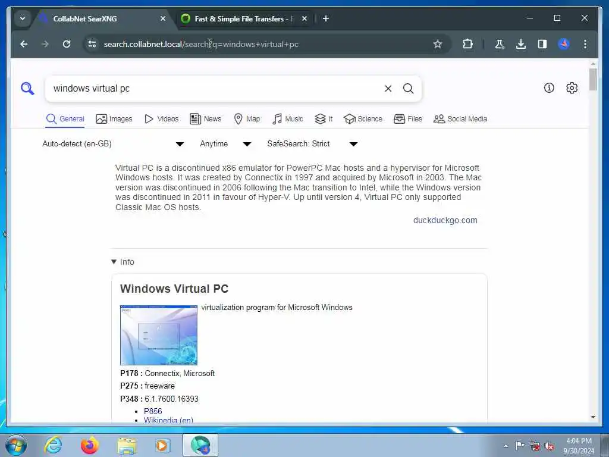This screenshot has width=609, height=457.
Task: Switch to the Fast & Simple File Transfers tab
Action: 243,18
